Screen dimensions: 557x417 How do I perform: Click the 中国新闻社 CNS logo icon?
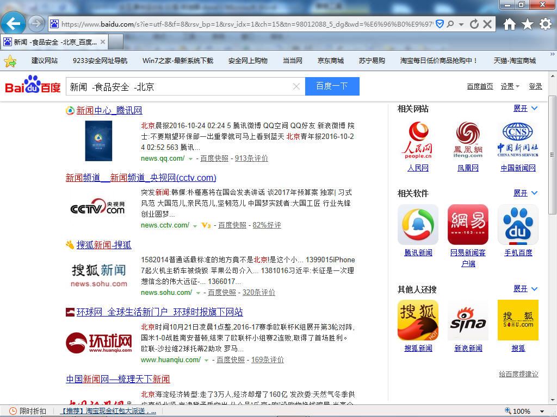click(518, 141)
